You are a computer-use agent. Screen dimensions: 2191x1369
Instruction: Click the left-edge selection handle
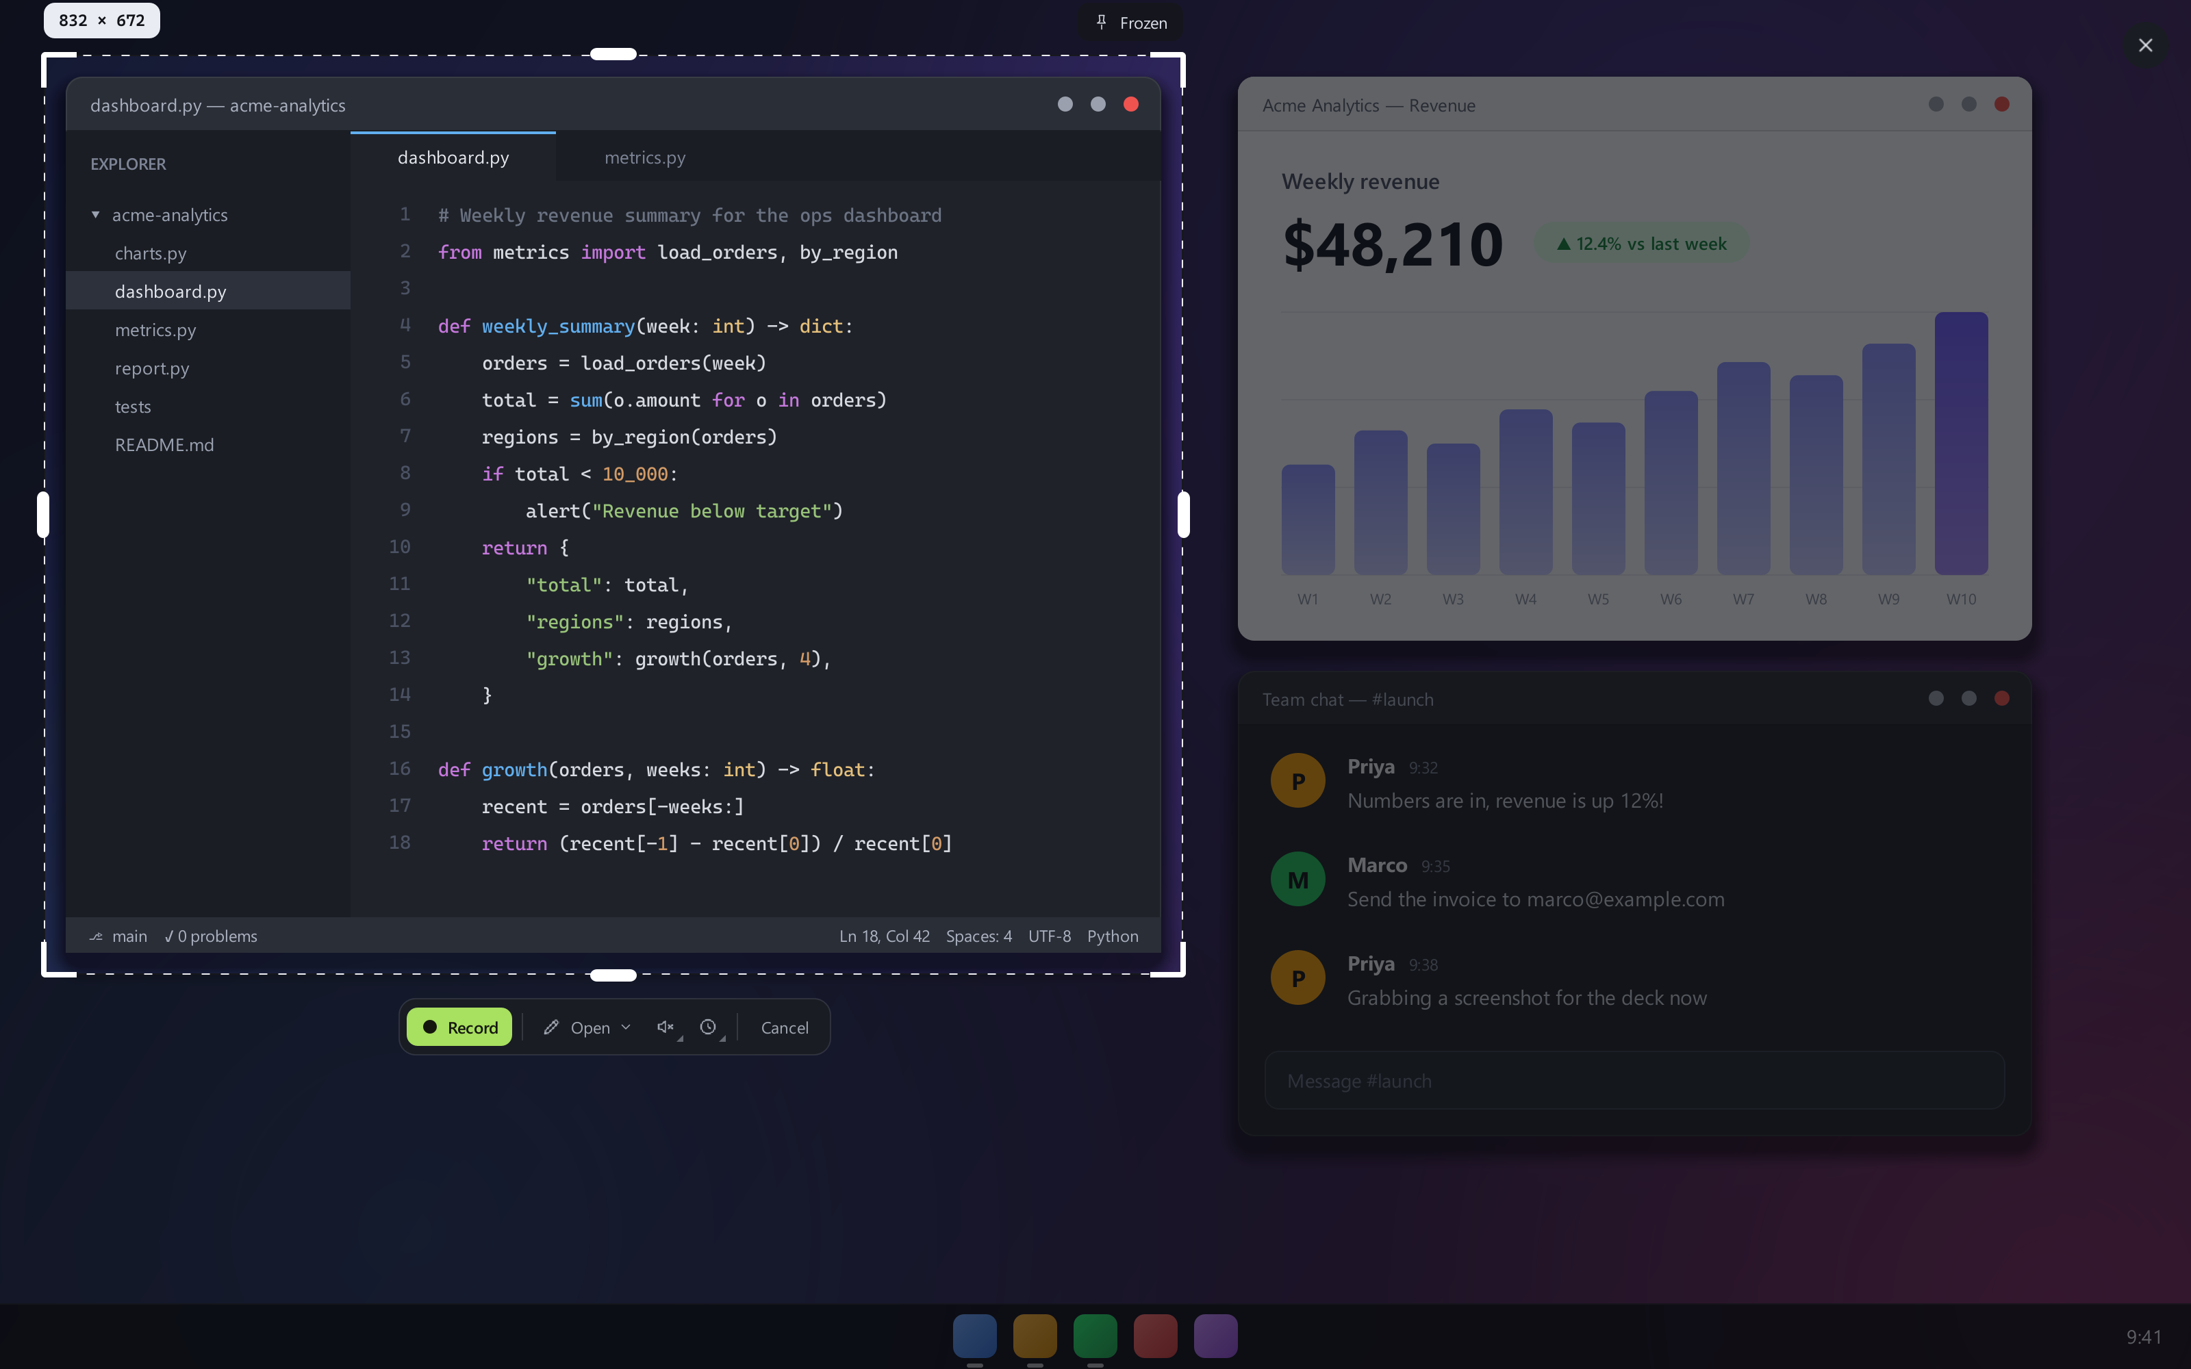point(42,514)
